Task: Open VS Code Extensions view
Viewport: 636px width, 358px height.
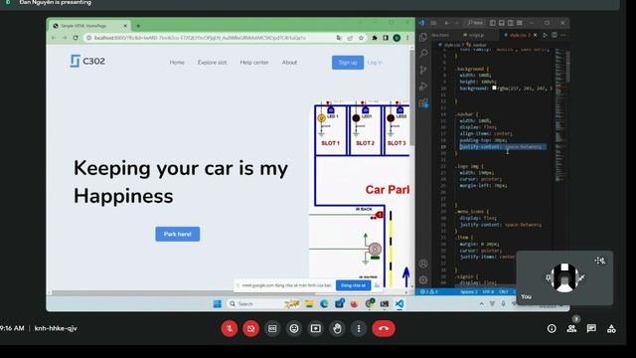Action: click(423, 102)
